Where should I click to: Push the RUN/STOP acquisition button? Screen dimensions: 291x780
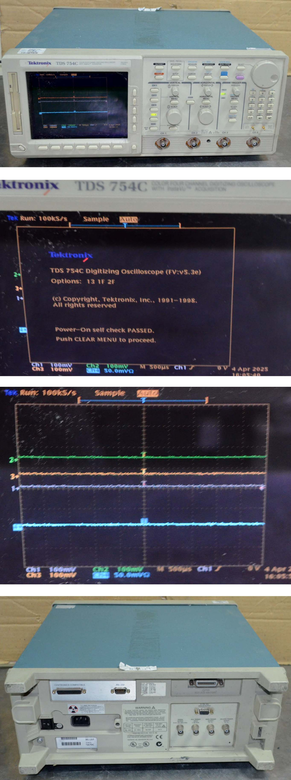[x=225, y=68]
